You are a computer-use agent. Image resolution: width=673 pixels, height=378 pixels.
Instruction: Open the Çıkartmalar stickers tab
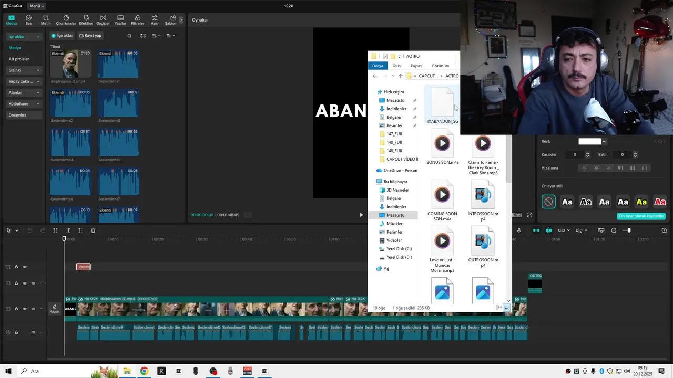click(66, 20)
